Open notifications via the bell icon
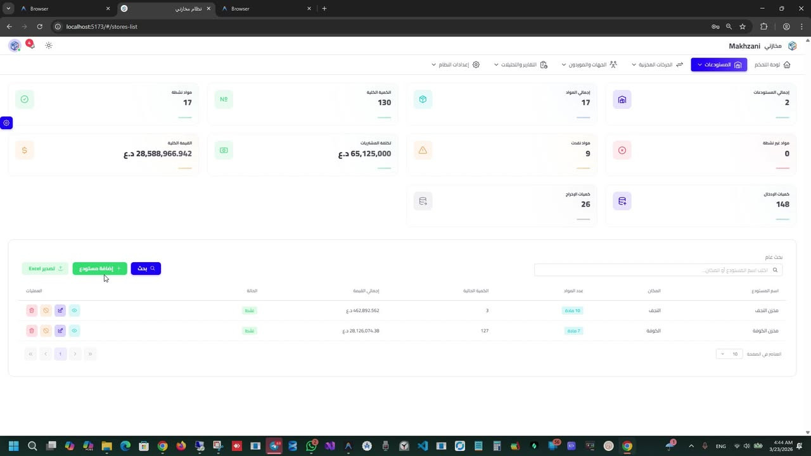The height and width of the screenshot is (456, 811). coord(29,44)
